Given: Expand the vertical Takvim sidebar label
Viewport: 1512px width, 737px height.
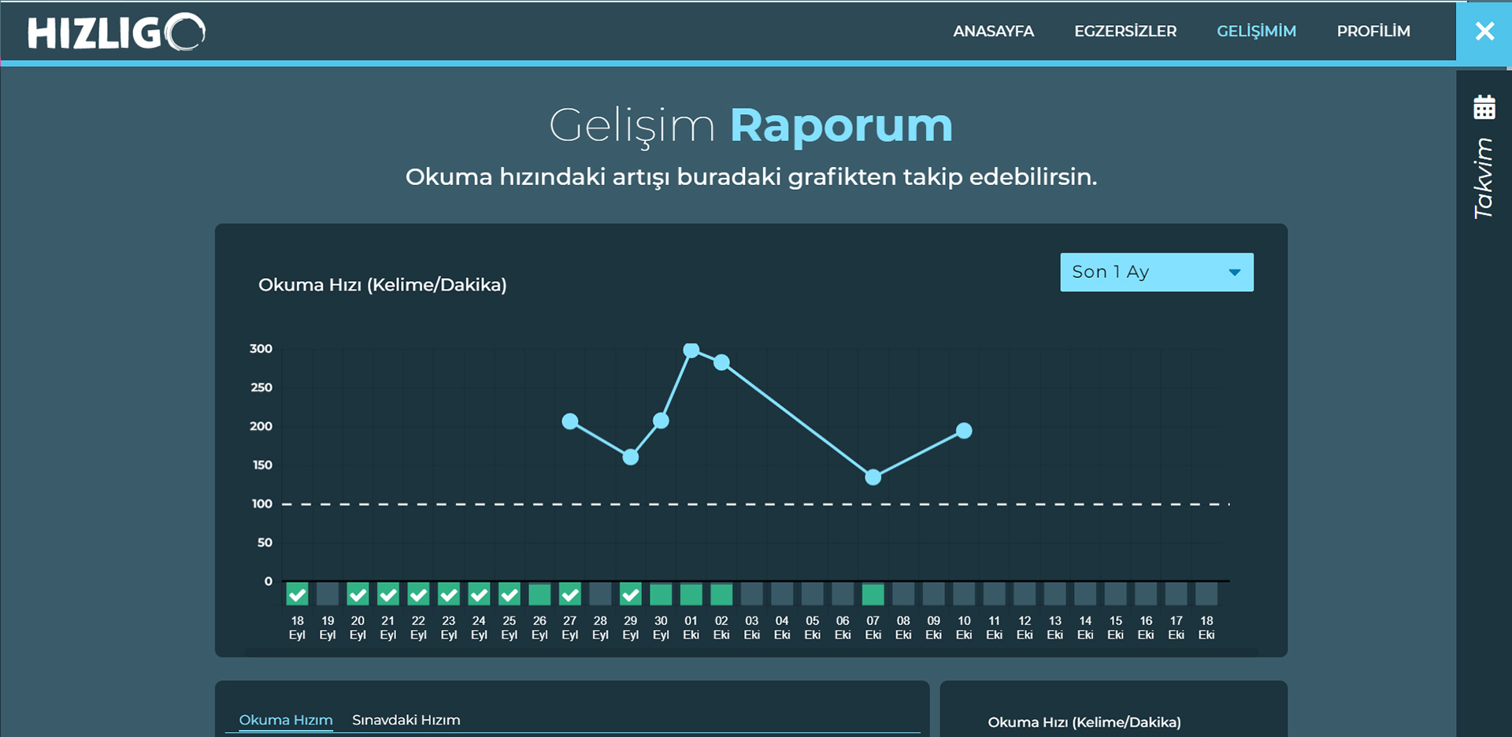Looking at the screenshot, I should click(x=1484, y=179).
